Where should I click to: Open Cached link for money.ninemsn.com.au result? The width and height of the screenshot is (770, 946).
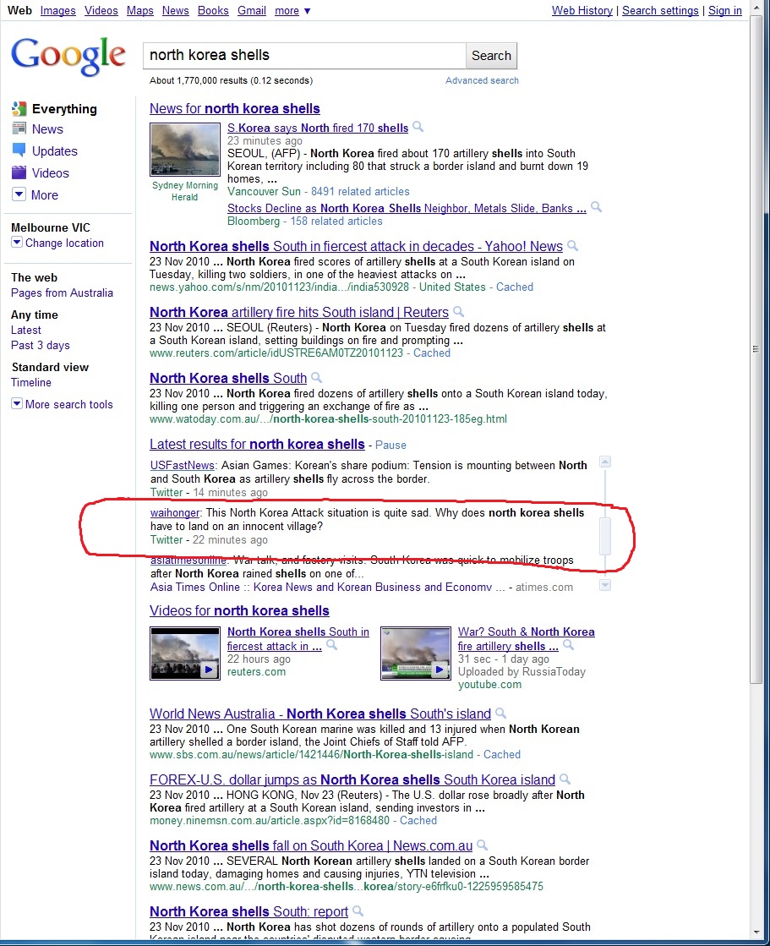click(418, 820)
